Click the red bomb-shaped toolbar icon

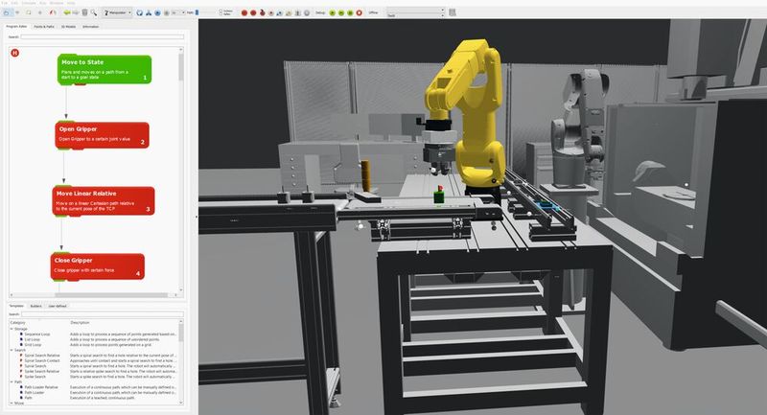pyautogui.click(x=262, y=12)
